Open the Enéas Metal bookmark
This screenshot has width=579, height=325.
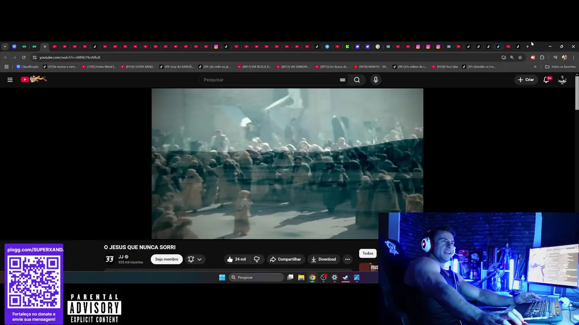click(99, 67)
